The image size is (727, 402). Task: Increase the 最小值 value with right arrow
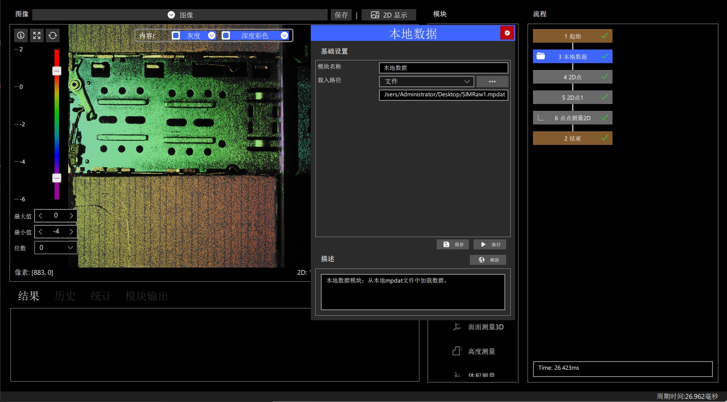pyautogui.click(x=71, y=232)
